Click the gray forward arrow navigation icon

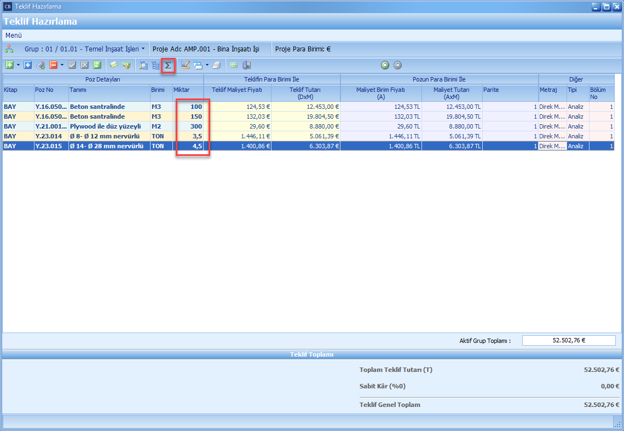point(397,65)
